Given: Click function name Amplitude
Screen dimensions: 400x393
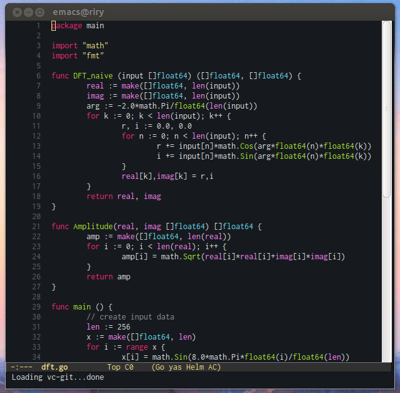Looking at the screenshot, I should [x=93, y=227].
